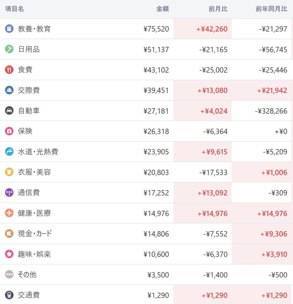Click the 衣服・美容 orange shirt icon
The image size is (293, 304).
(x=9, y=172)
